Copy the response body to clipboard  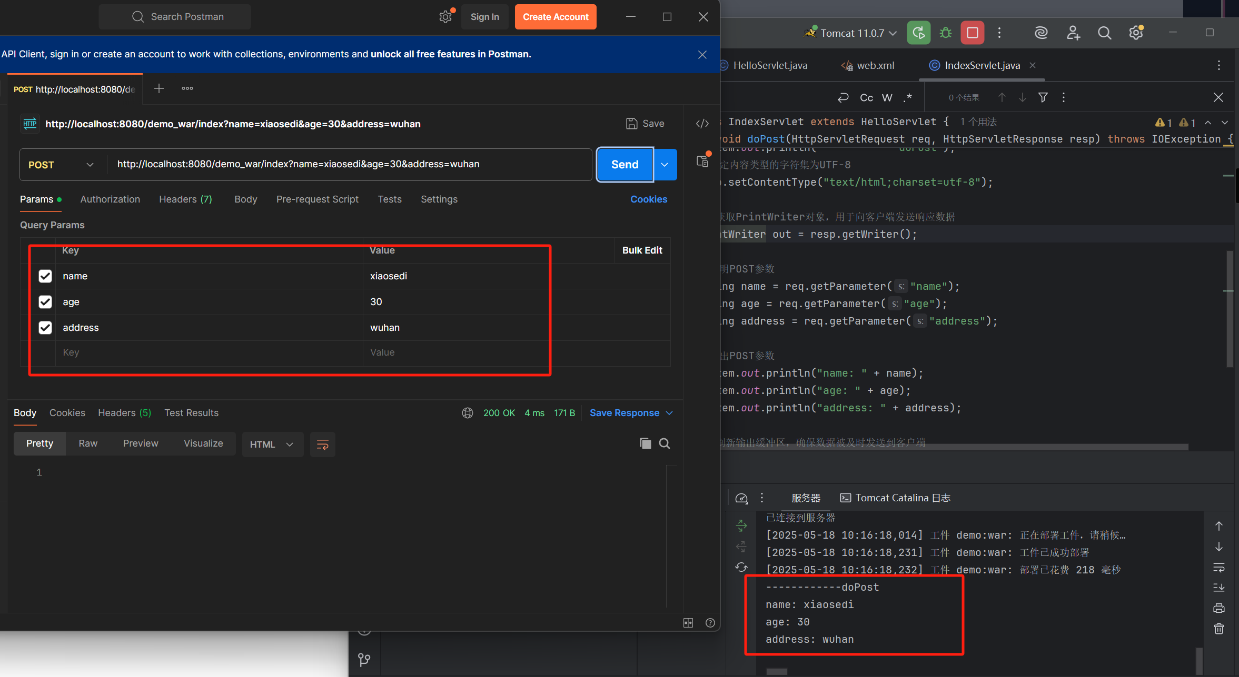[x=645, y=443]
